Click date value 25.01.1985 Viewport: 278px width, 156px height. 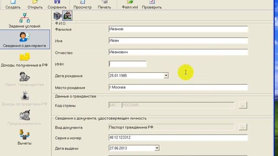click(118, 76)
